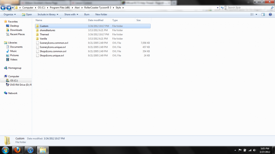
Task: Click the Burn toolbar button
Action: (x=87, y=14)
